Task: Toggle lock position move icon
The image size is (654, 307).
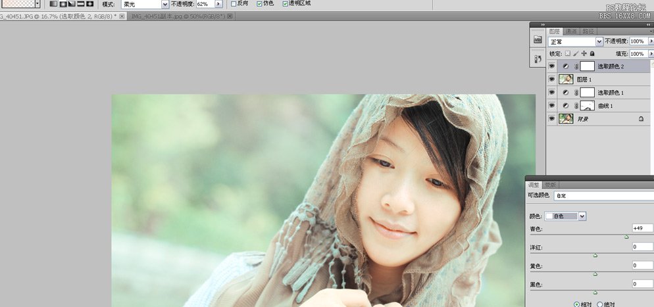Action: (584, 54)
